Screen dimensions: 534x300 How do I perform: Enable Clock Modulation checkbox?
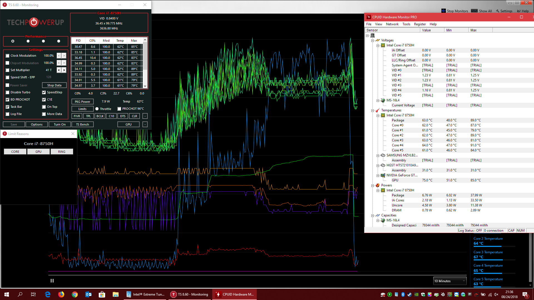[x=8, y=56]
